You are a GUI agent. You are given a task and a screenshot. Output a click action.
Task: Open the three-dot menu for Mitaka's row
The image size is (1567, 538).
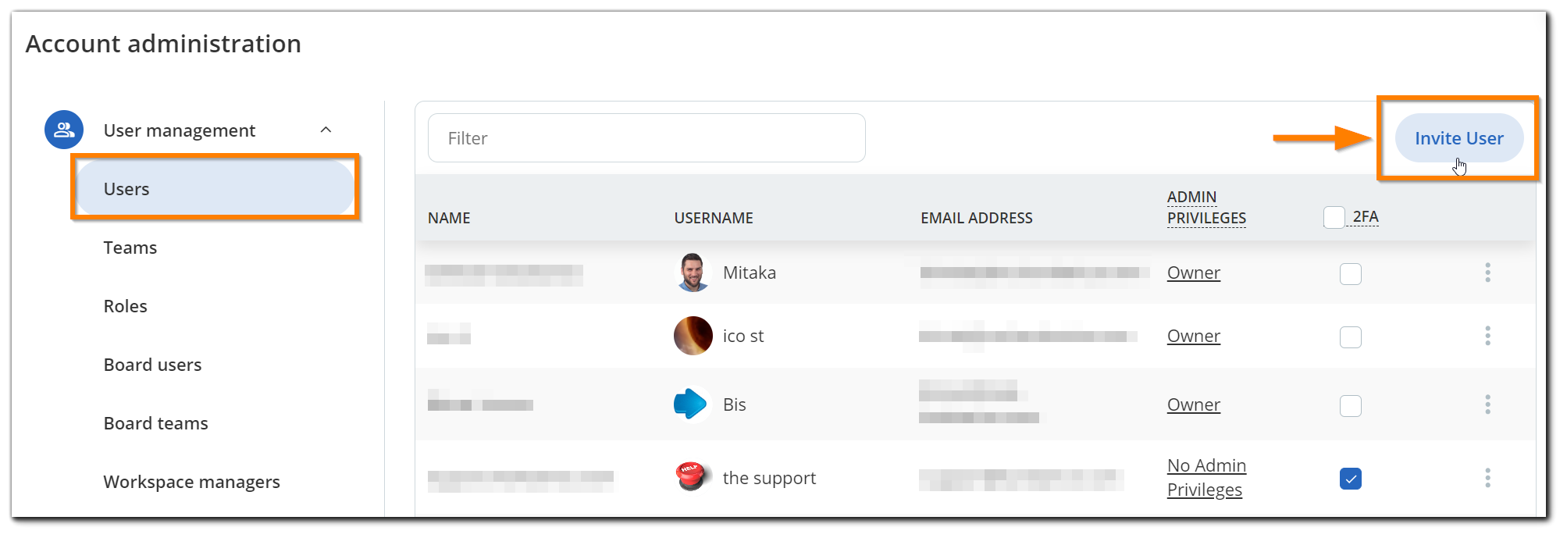[x=1487, y=273]
